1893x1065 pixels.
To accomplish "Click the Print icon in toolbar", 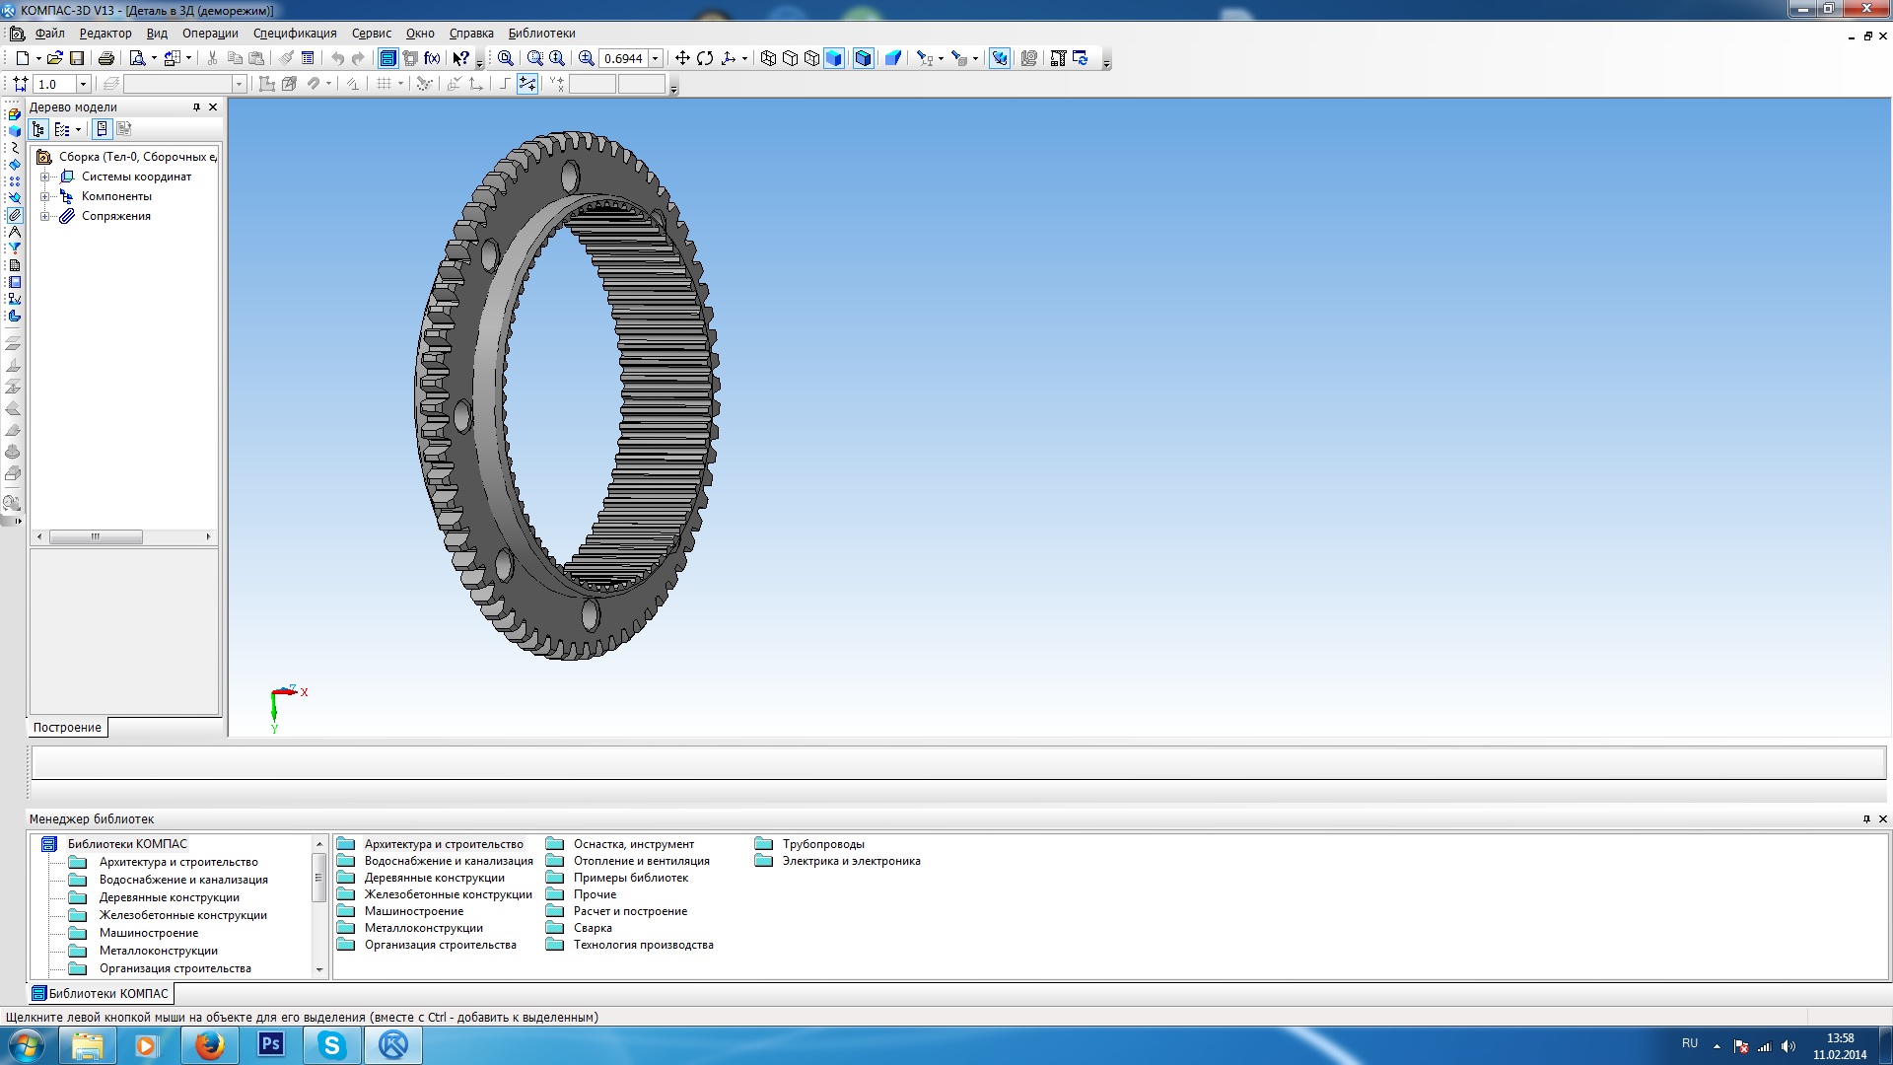I will (106, 58).
